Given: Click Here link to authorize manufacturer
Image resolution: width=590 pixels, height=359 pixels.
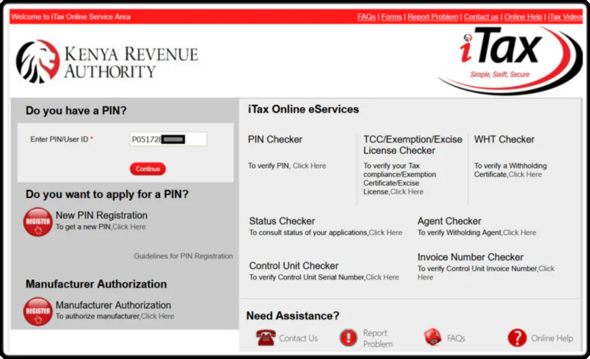Looking at the screenshot, I should click(157, 316).
